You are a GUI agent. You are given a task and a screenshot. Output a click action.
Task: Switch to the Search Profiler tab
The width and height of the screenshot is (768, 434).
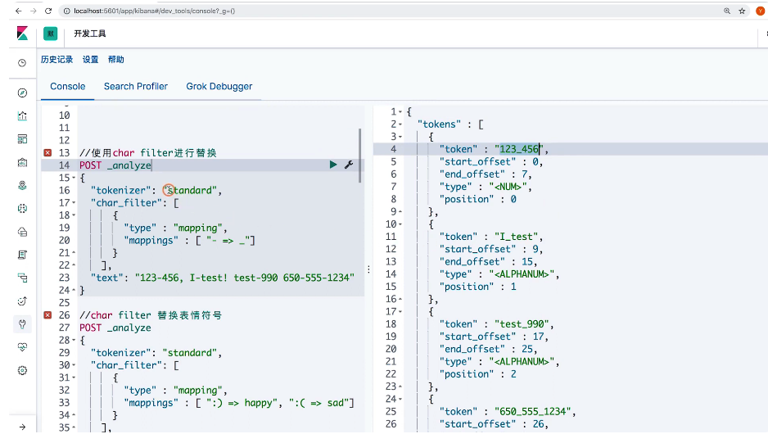135,86
